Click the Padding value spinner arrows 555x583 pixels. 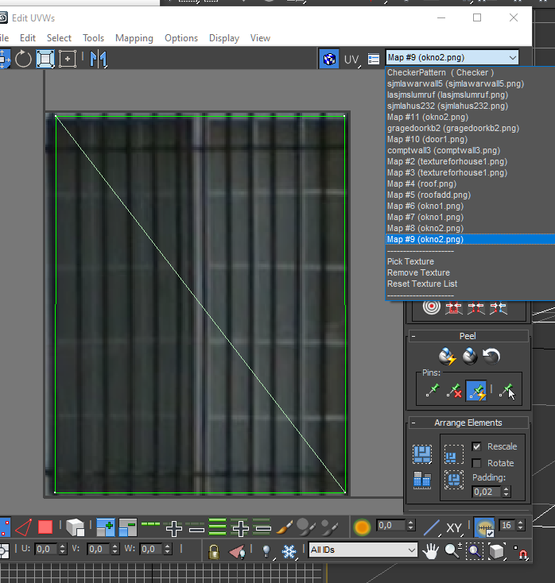pos(506,492)
